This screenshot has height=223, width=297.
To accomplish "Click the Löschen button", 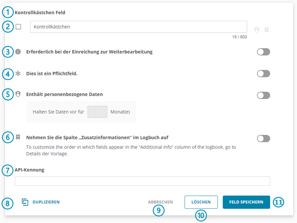I will click(201, 202).
